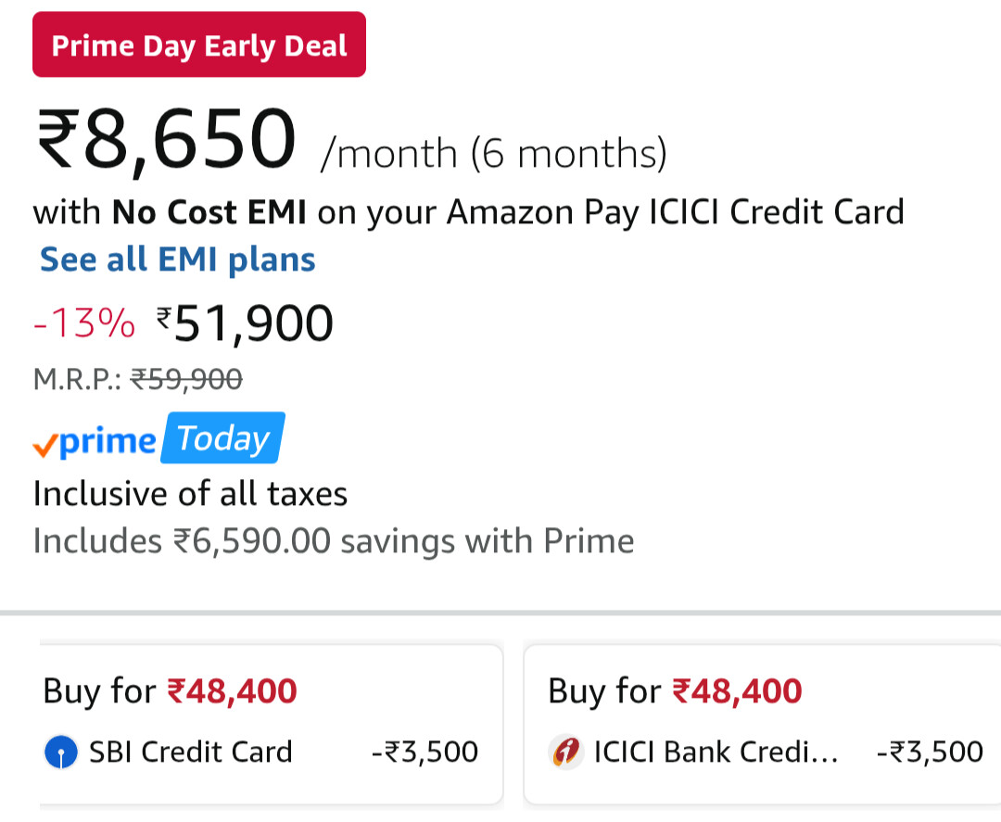This screenshot has height=822, width=1001.
Task: Tap Includes ₹6,590.00 savings with Prime
Action: 334,541
